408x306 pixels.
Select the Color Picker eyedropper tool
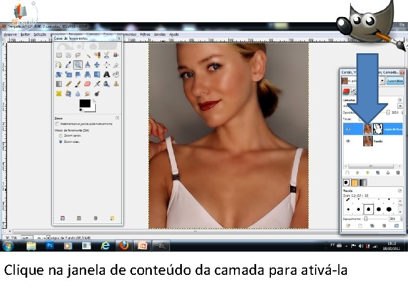[x=68, y=65]
